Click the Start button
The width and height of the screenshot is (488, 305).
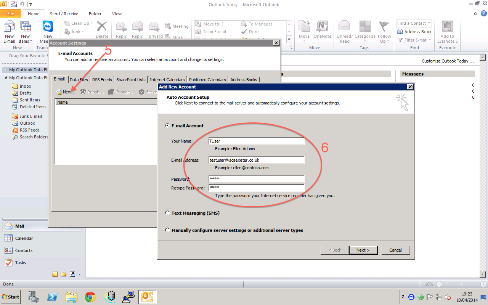[x=10, y=297]
